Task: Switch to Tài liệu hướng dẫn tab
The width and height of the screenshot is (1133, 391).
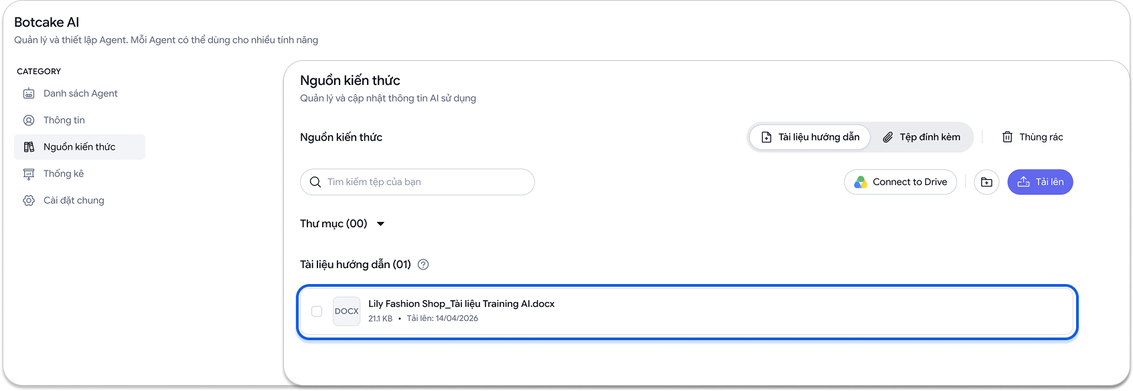Action: [x=810, y=137]
